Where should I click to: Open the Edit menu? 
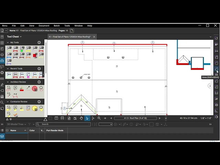coord(22,26)
